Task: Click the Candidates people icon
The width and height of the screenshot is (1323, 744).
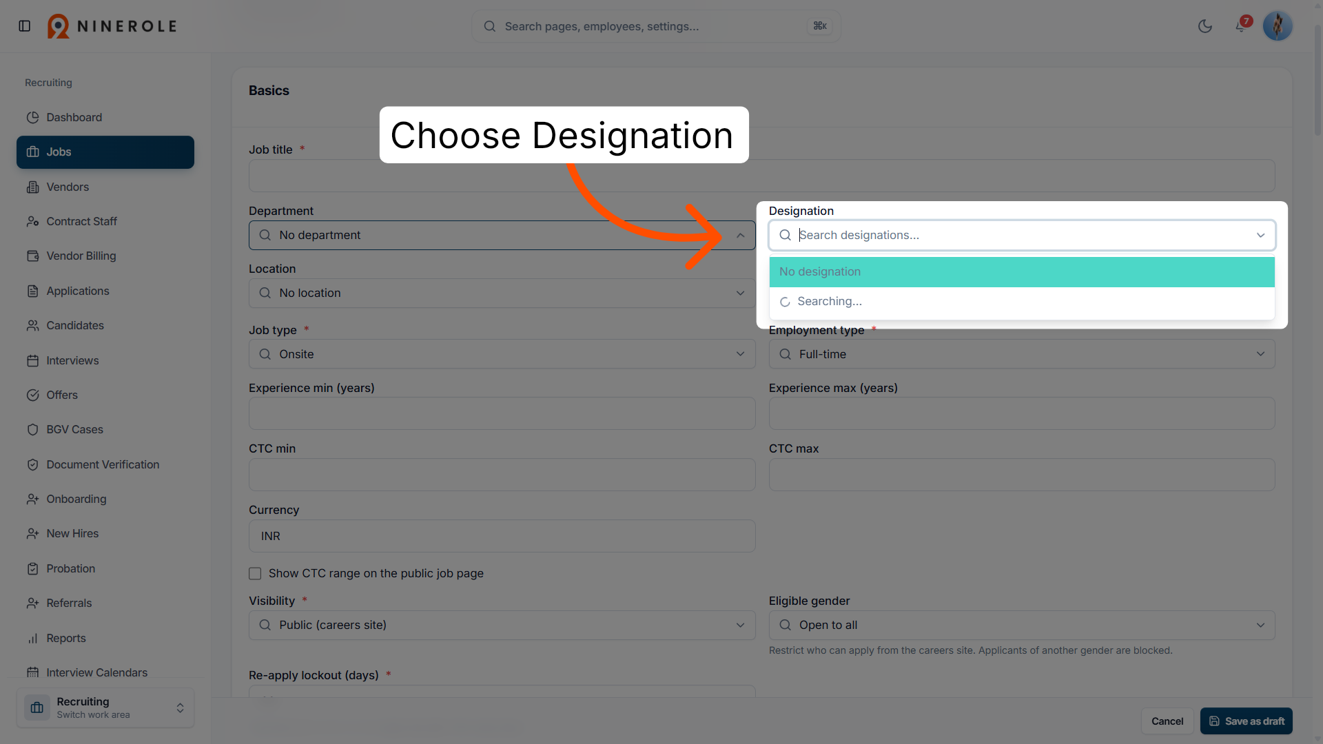Action: (32, 325)
